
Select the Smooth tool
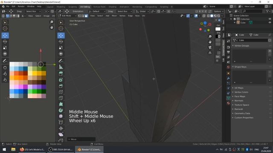pos(61,116)
